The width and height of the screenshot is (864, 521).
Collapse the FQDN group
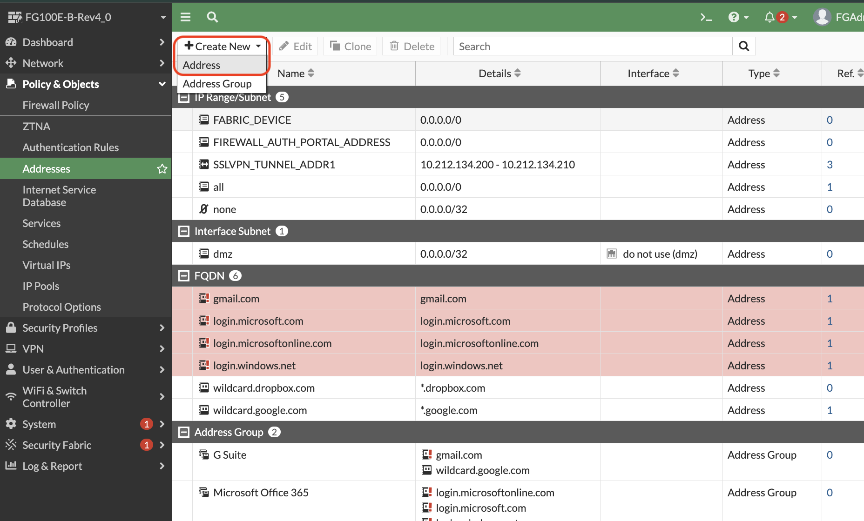click(x=184, y=276)
